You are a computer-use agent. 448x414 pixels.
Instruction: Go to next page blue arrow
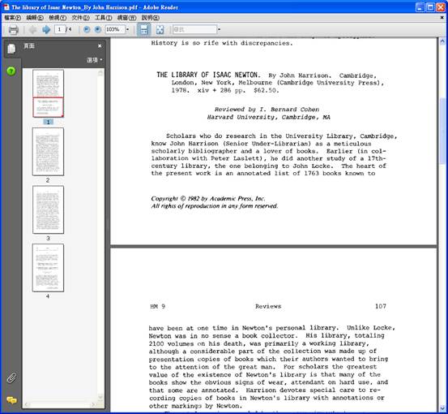[x=46, y=29]
